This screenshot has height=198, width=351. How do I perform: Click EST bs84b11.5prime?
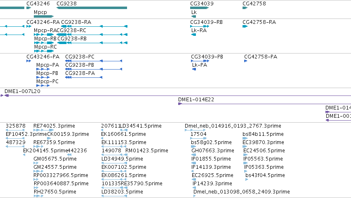coord(263,134)
